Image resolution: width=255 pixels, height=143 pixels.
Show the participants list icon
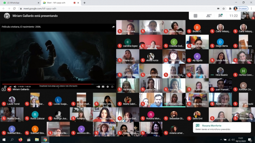coord(209,16)
